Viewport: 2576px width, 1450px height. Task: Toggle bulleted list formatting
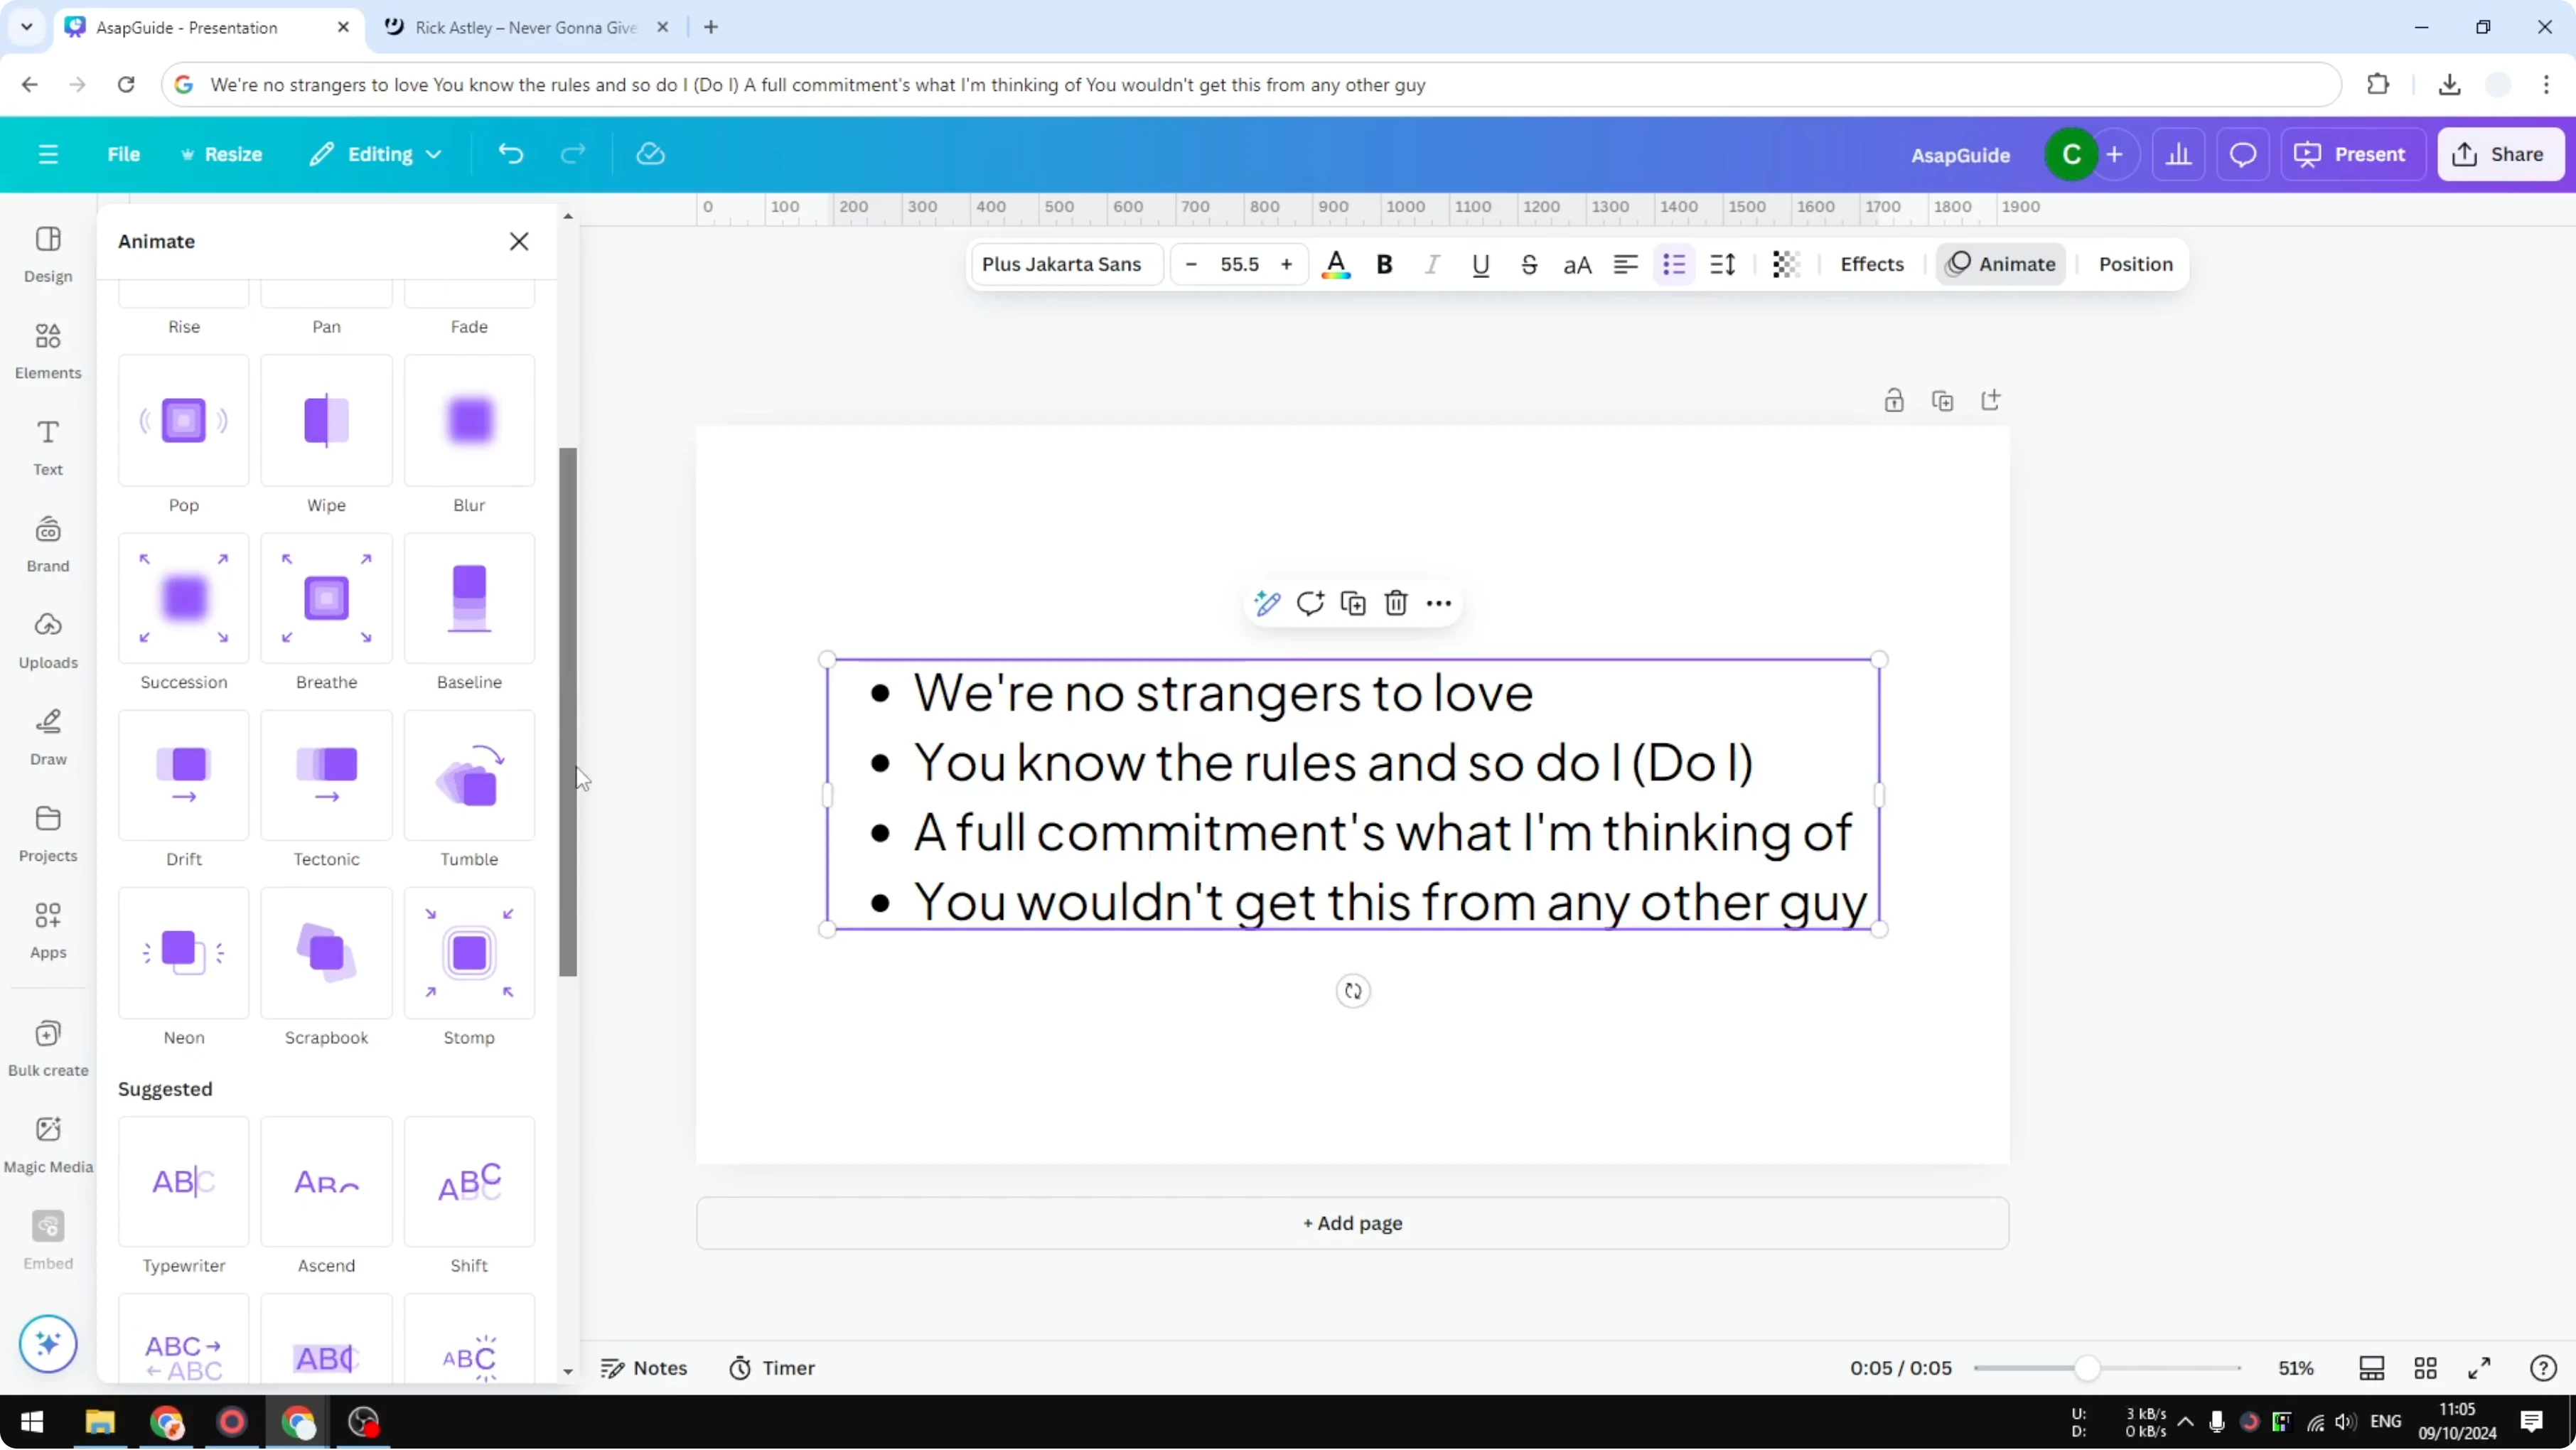tap(1674, 265)
